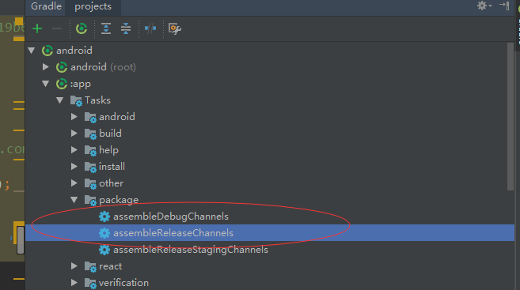Toggle offline mode icon

150,28
